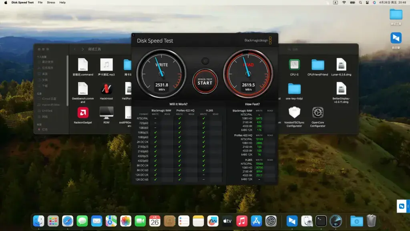Image resolution: width=410 pixels, height=231 pixels.
Task: Open the Trash in the Dock
Action: click(x=371, y=221)
